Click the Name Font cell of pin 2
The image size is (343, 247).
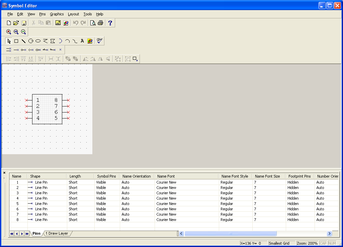point(187,188)
